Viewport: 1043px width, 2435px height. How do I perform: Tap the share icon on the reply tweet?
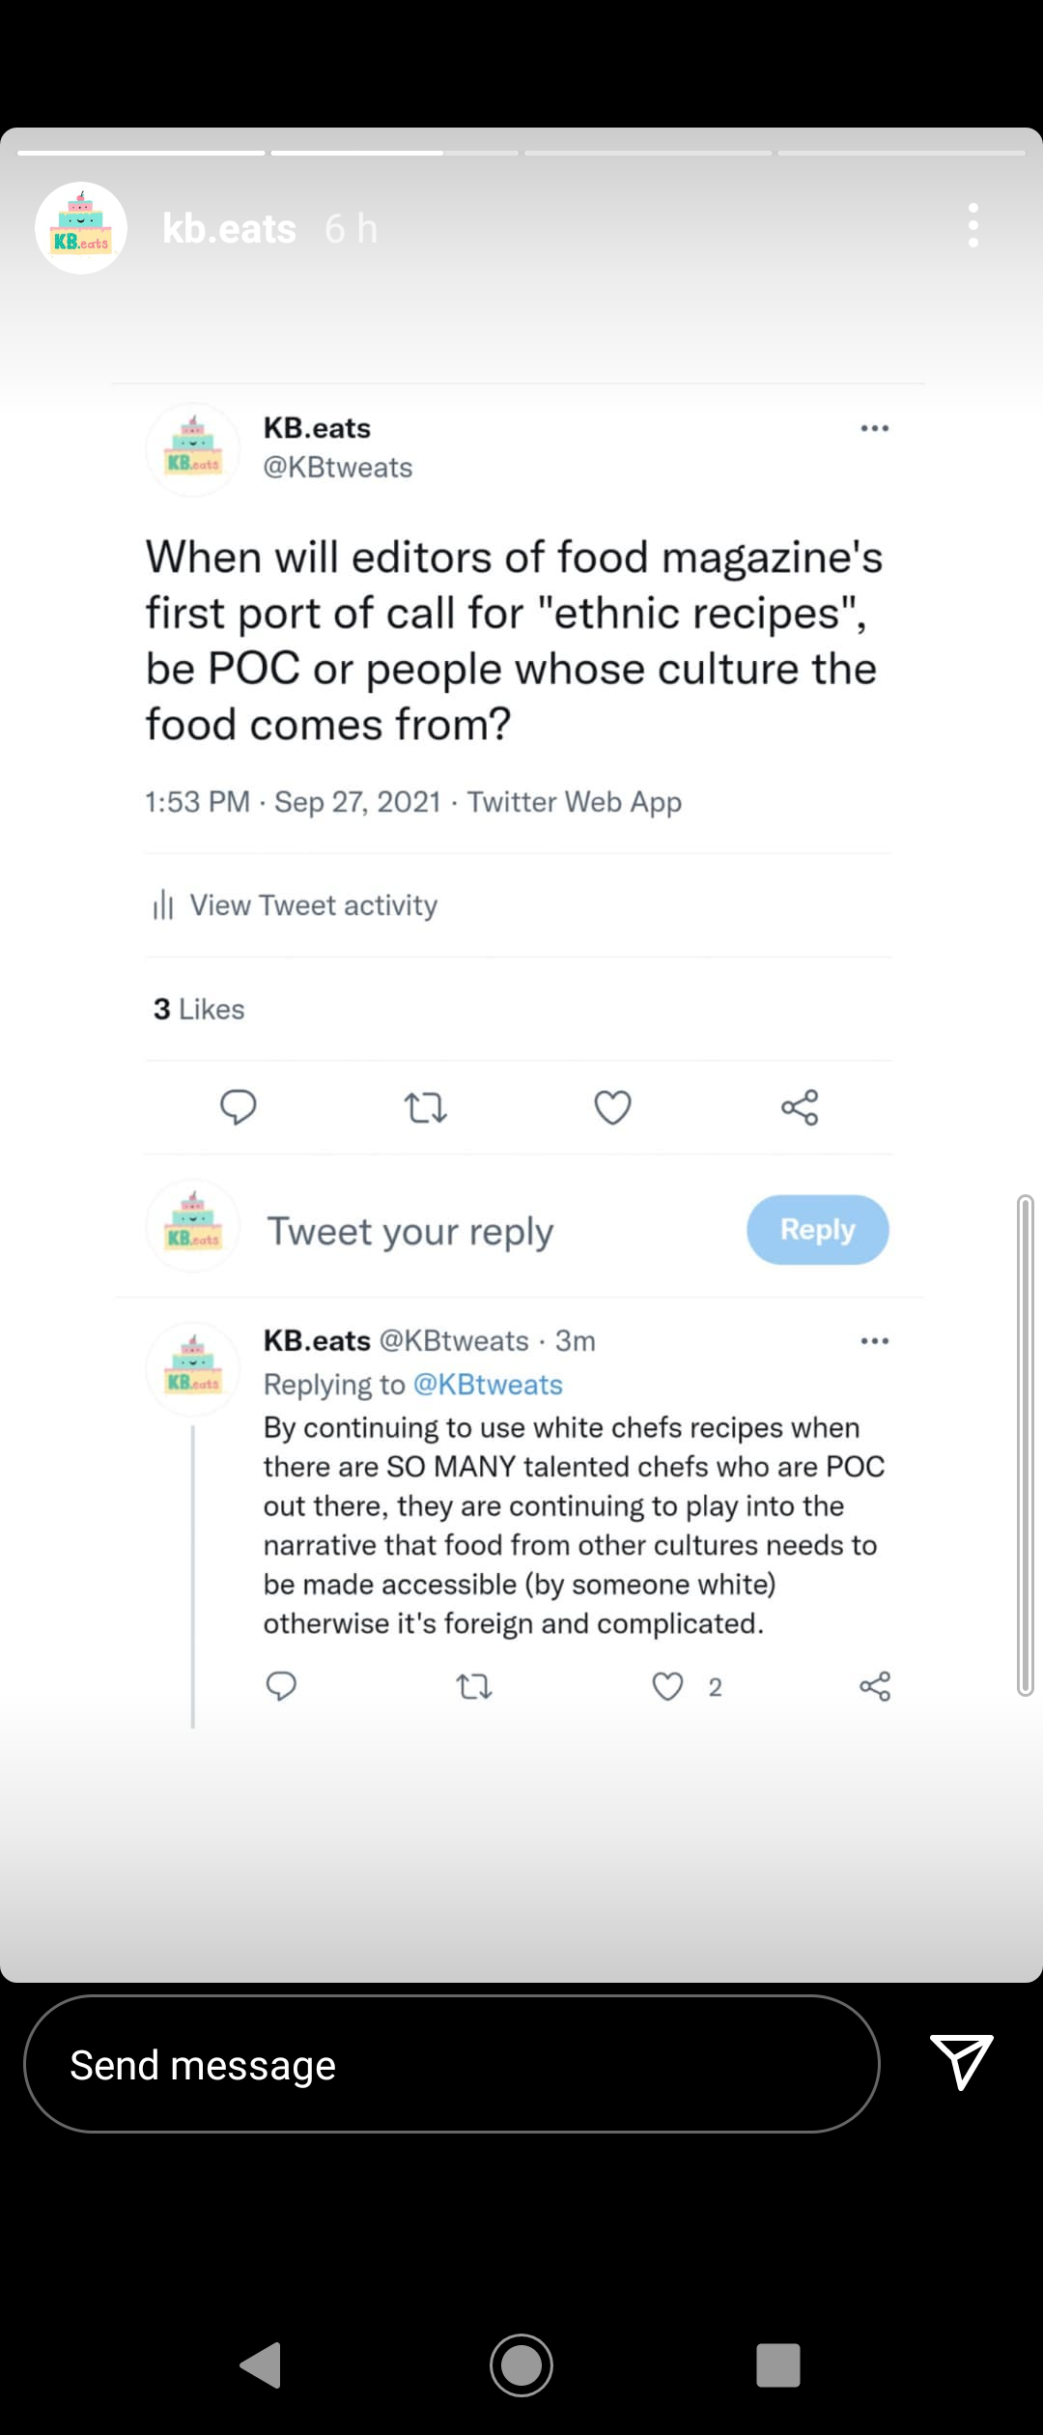[875, 1686]
